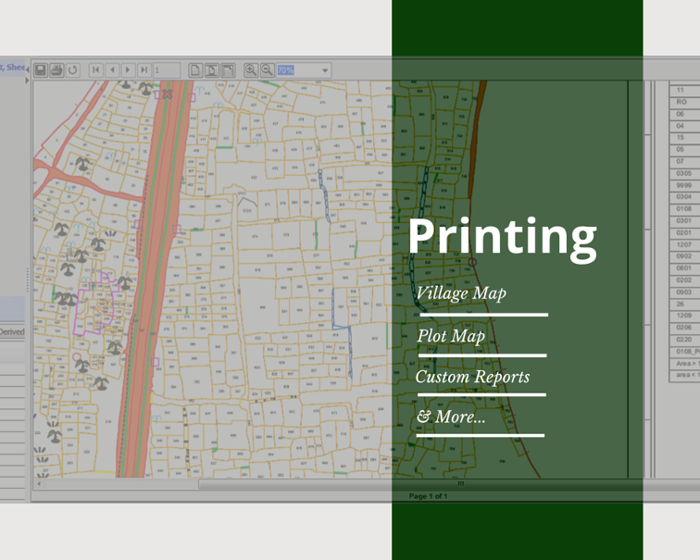Click the Village Map text
The height and width of the screenshot is (560, 700).
pos(461,293)
